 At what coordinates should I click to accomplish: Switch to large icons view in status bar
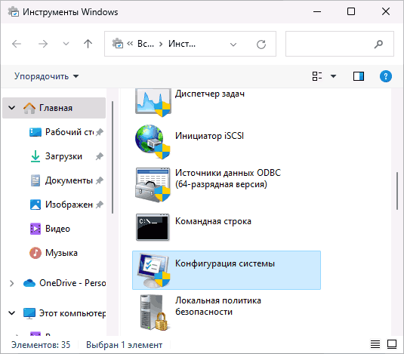[x=392, y=344]
